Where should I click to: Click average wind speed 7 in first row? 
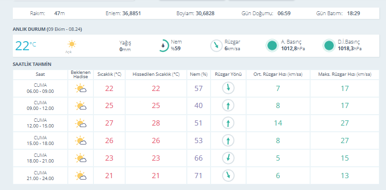pos(278,88)
